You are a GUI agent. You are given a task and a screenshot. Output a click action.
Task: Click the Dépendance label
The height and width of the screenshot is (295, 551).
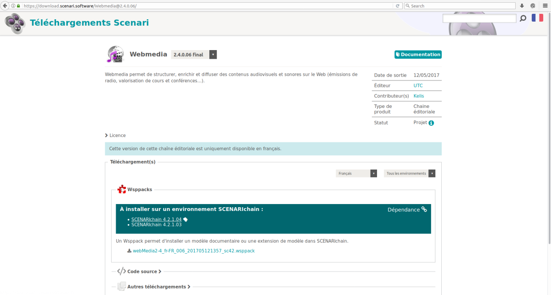(404, 210)
